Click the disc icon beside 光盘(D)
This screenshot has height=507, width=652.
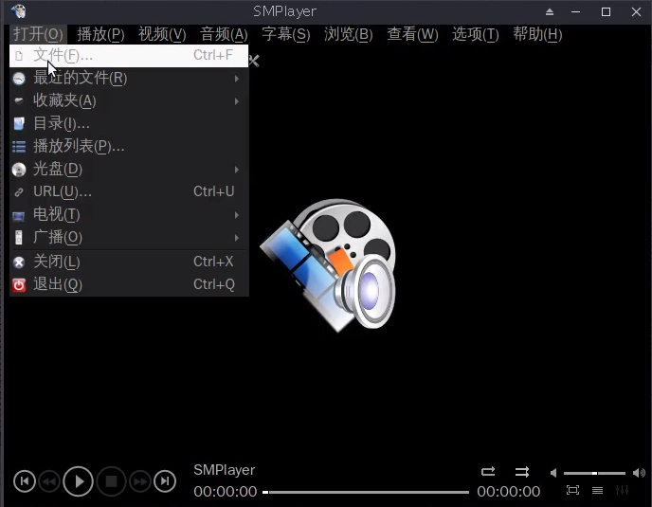coord(19,170)
